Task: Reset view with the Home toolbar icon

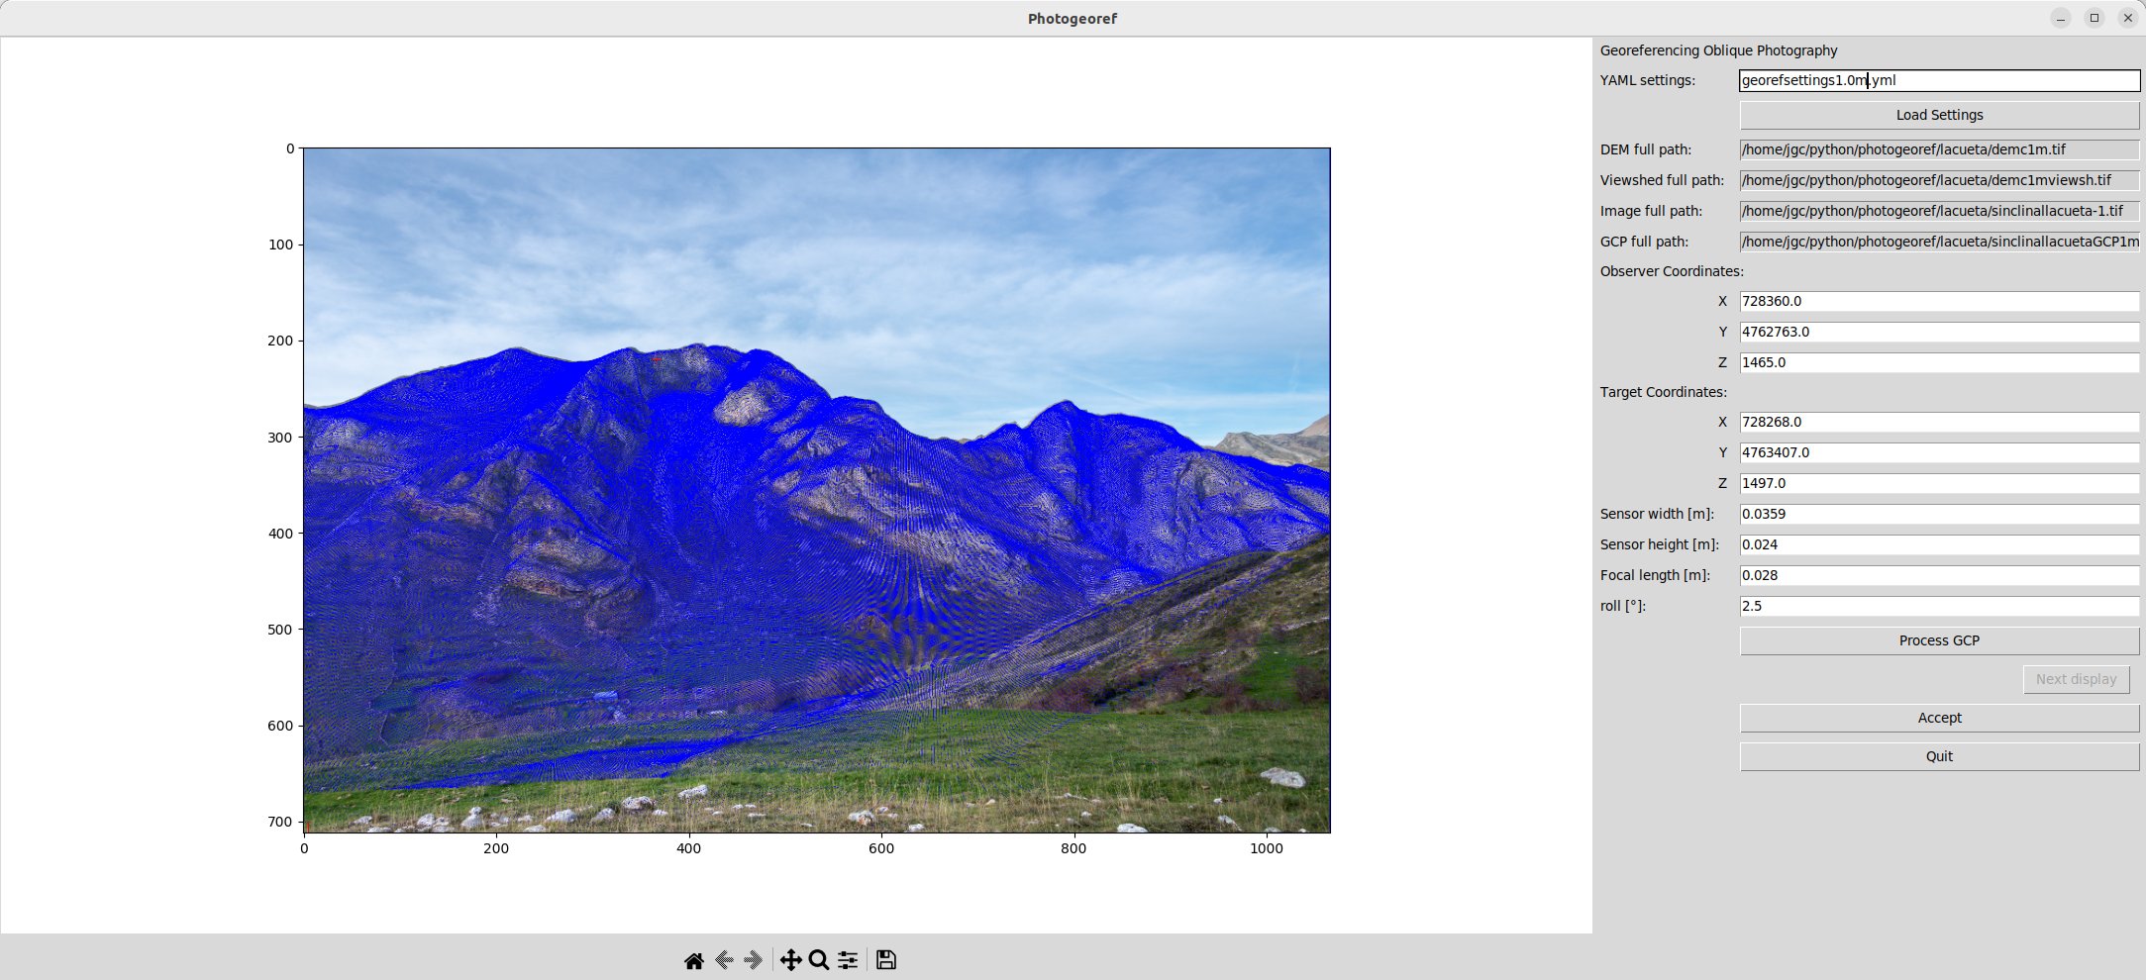Action: (694, 960)
